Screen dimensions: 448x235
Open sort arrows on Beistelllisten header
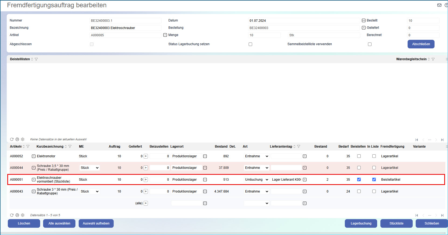32,59
